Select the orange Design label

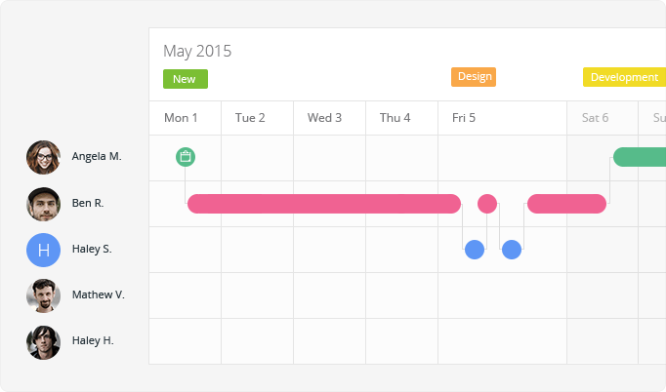[474, 77]
